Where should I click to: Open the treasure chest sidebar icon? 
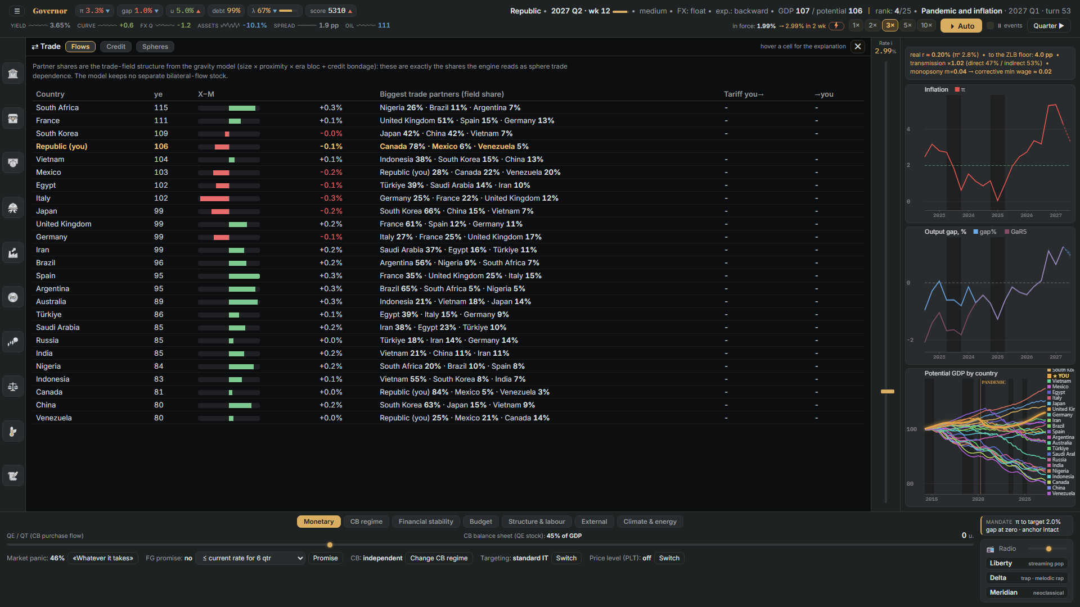(x=13, y=119)
